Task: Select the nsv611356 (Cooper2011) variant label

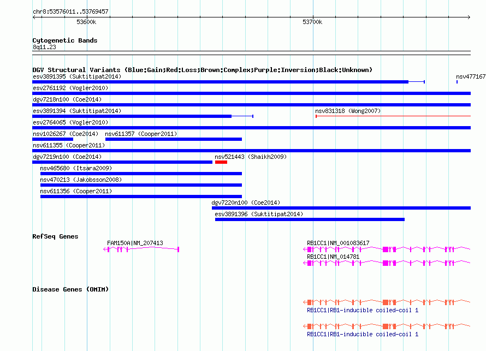Action: (x=76, y=191)
